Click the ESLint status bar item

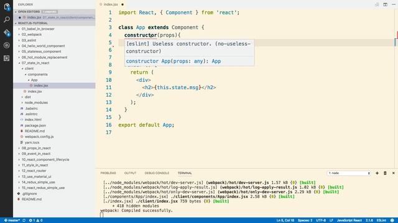tap(381, 221)
